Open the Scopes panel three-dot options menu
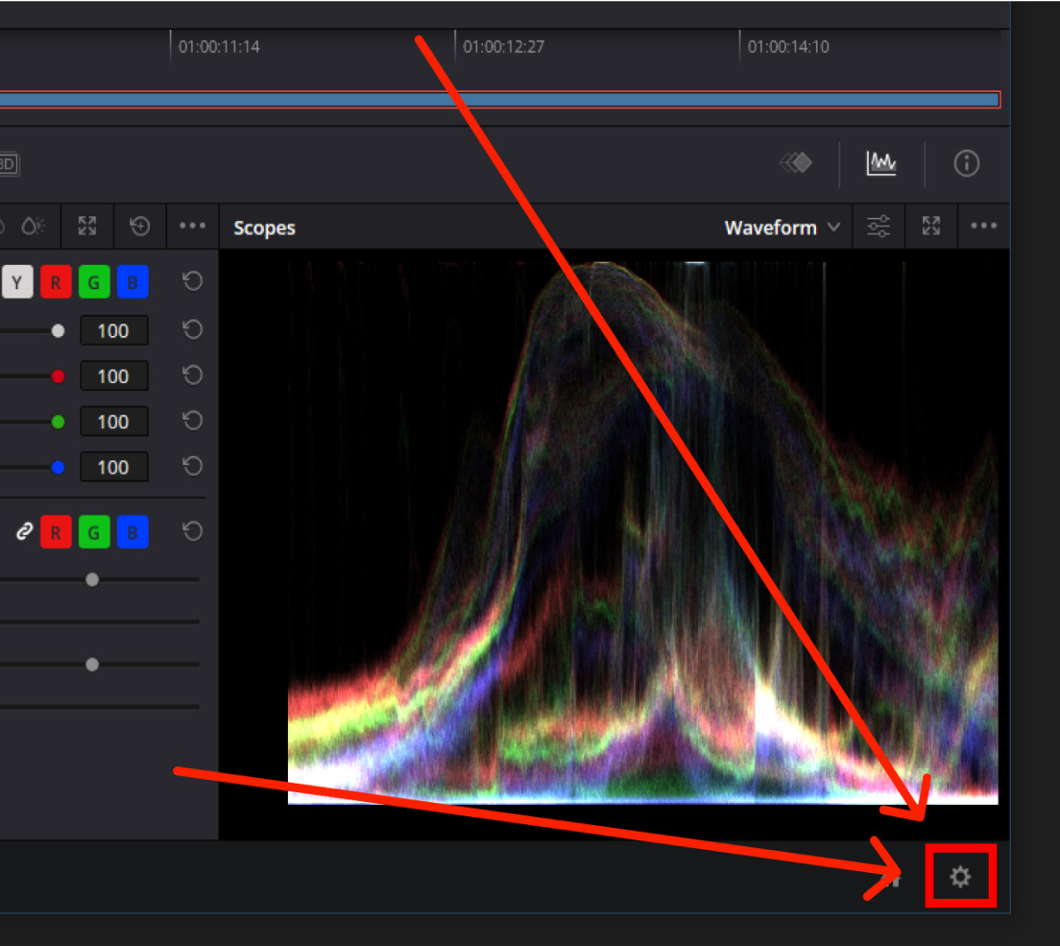Screen dimensions: 1060x946 coord(983,227)
